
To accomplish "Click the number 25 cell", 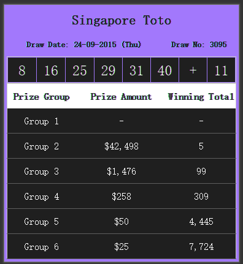I will tap(80, 70).
